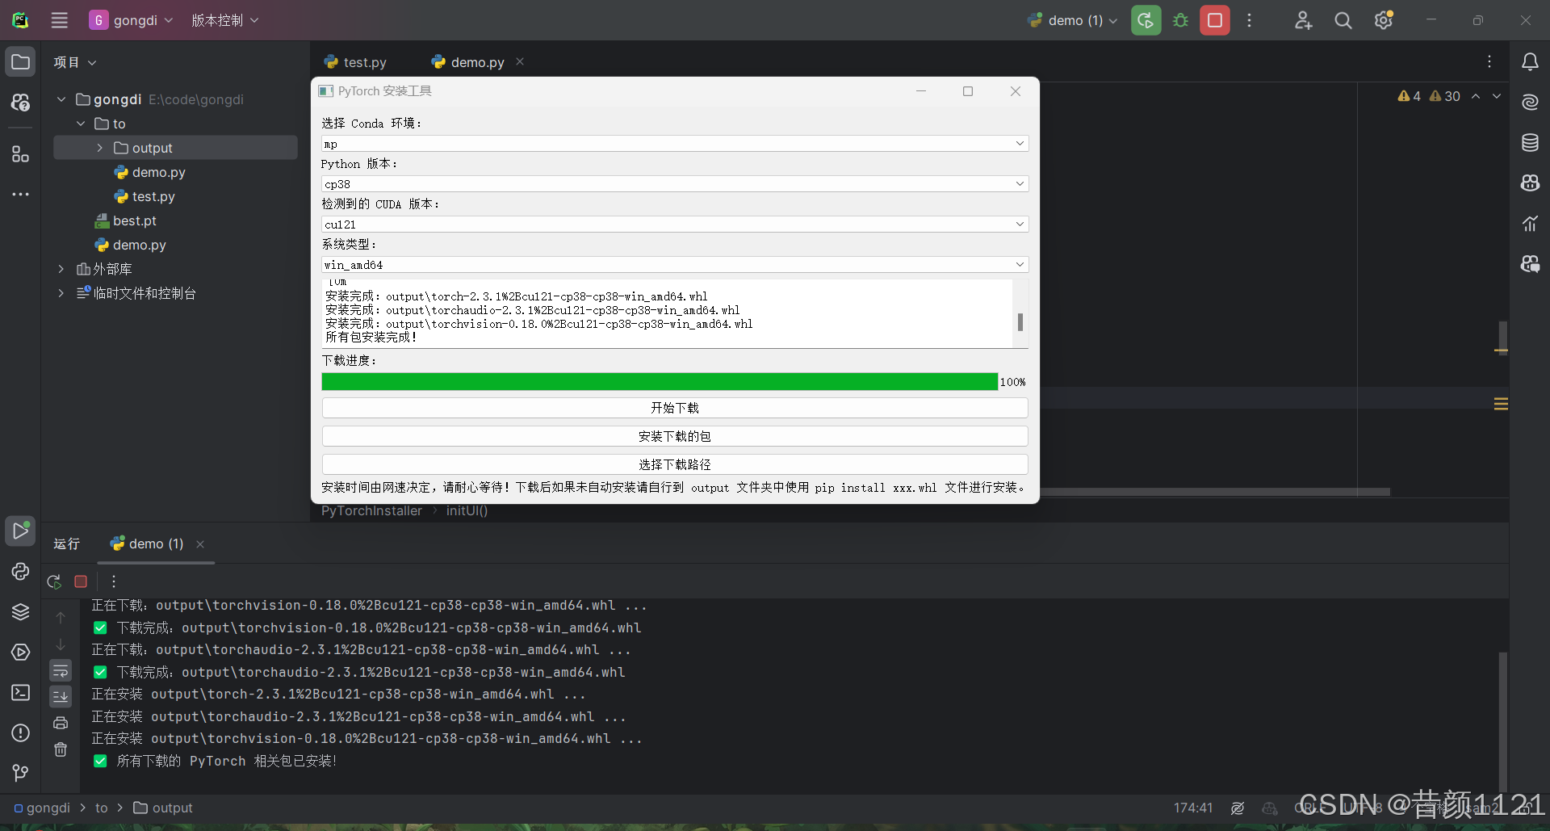Print the Run console output
Image resolution: width=1550 pixels, height=831 pixels.
point(61,723)
